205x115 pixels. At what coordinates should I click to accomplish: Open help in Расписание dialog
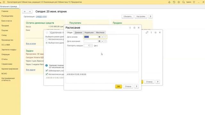tap(136, 87)
